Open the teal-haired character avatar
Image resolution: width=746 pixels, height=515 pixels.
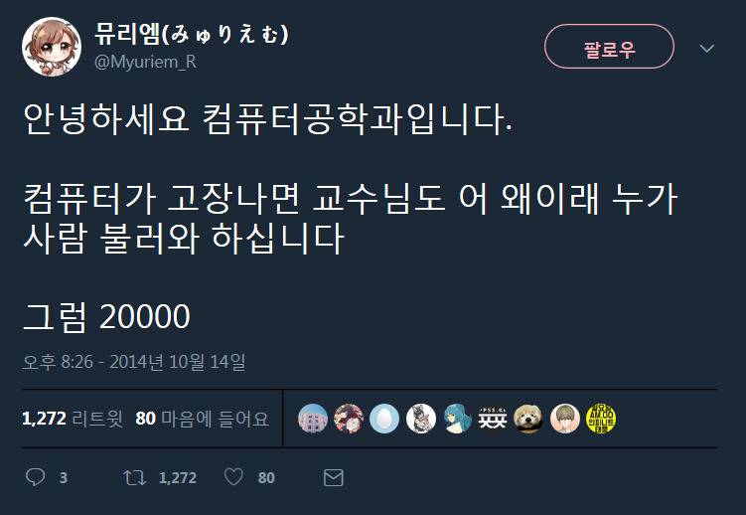tap(457, 419)
